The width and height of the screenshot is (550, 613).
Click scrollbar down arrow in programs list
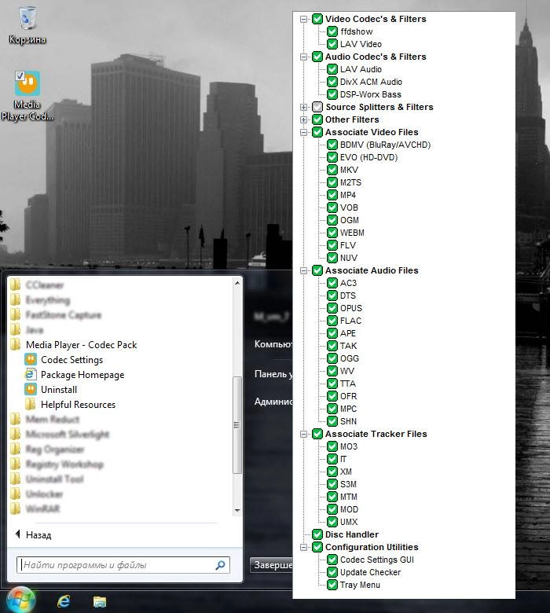click(236, 511)
